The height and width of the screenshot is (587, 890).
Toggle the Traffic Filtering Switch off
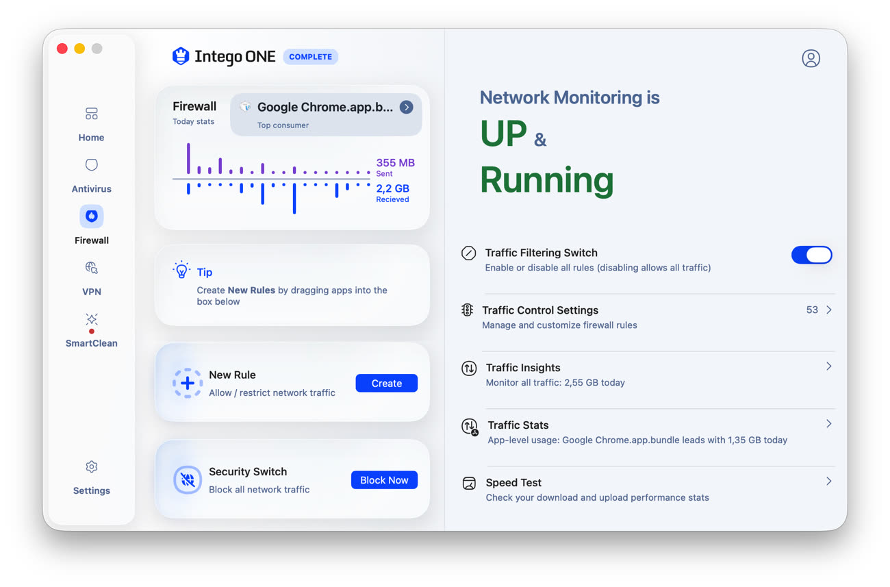(x=811, y=255)
